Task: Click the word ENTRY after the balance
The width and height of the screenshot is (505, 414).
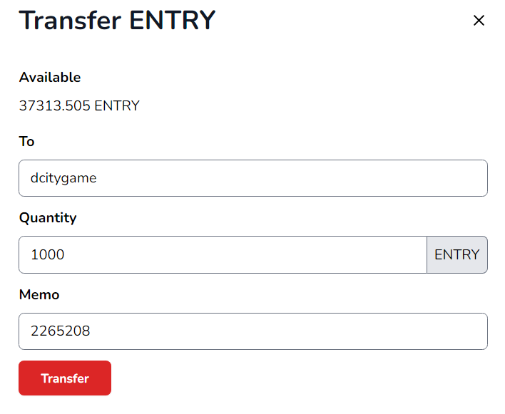Action: [117, 106]
